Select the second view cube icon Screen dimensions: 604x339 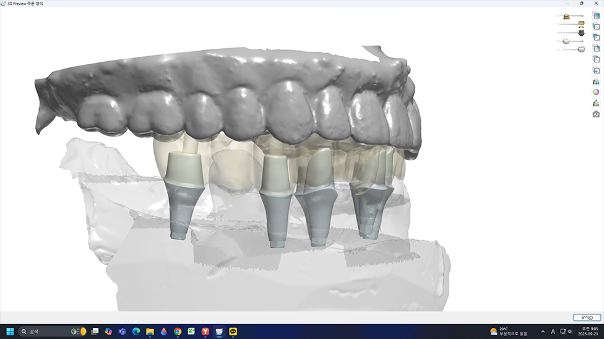coord(596,26)
